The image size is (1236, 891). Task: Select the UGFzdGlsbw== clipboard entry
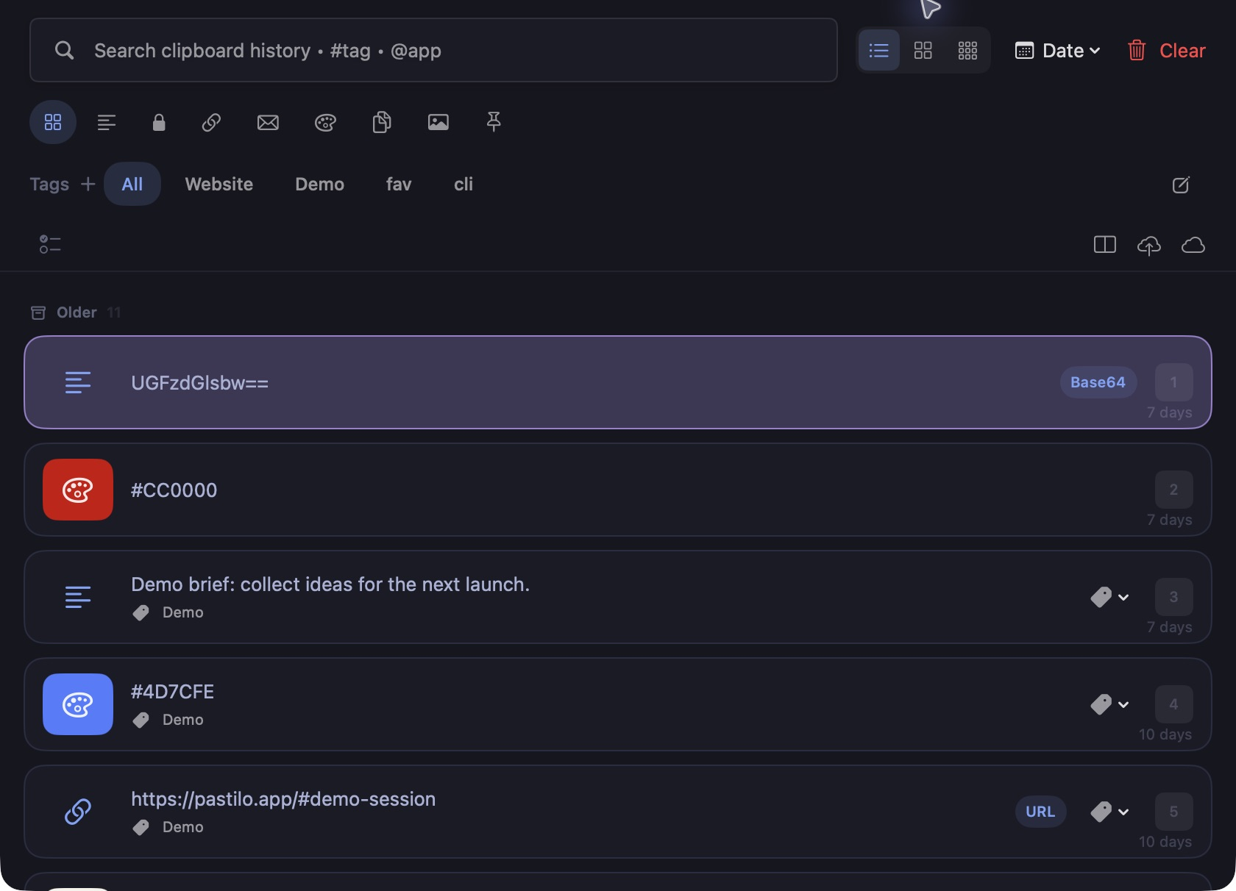pyautogui.click(x=618, y=382)
